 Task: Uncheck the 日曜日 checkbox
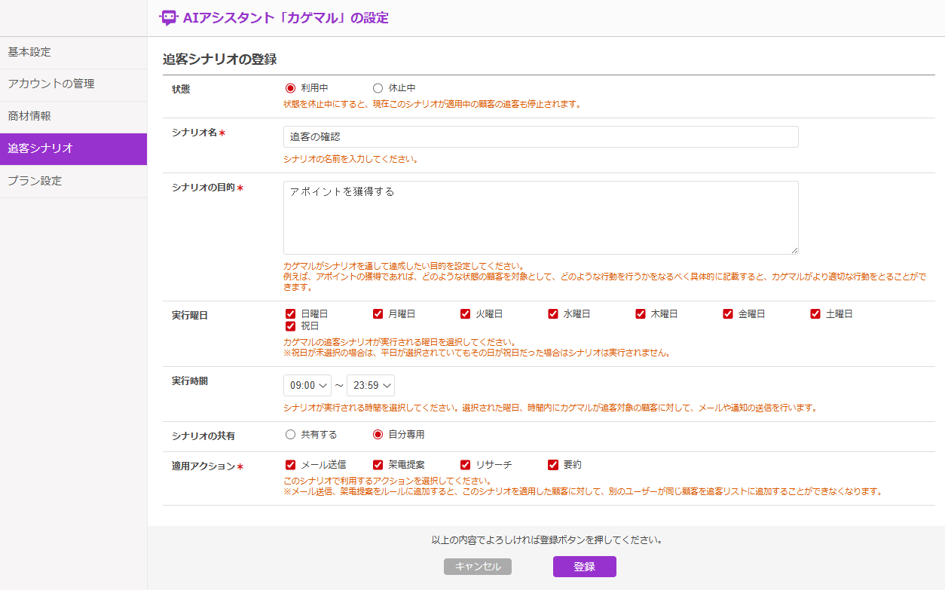(290, 314)
